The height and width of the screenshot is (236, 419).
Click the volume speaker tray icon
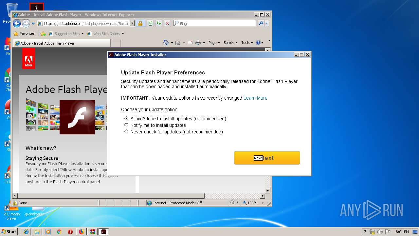[380, 232]
